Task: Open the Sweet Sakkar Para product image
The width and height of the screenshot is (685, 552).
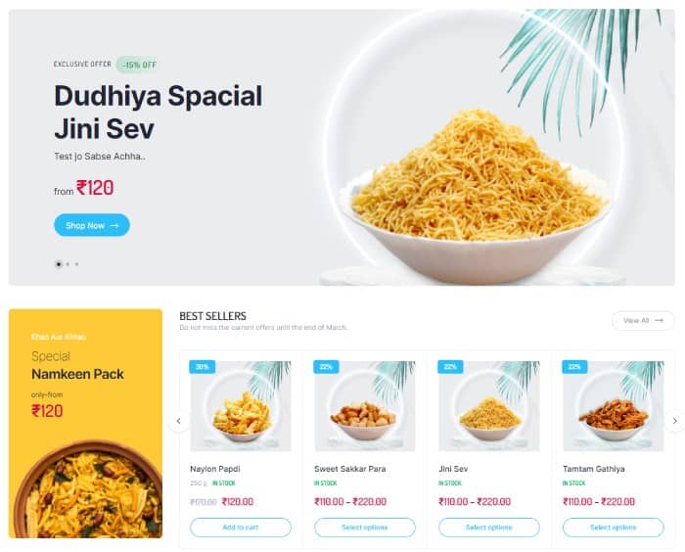Action: [x=365, y=406]
